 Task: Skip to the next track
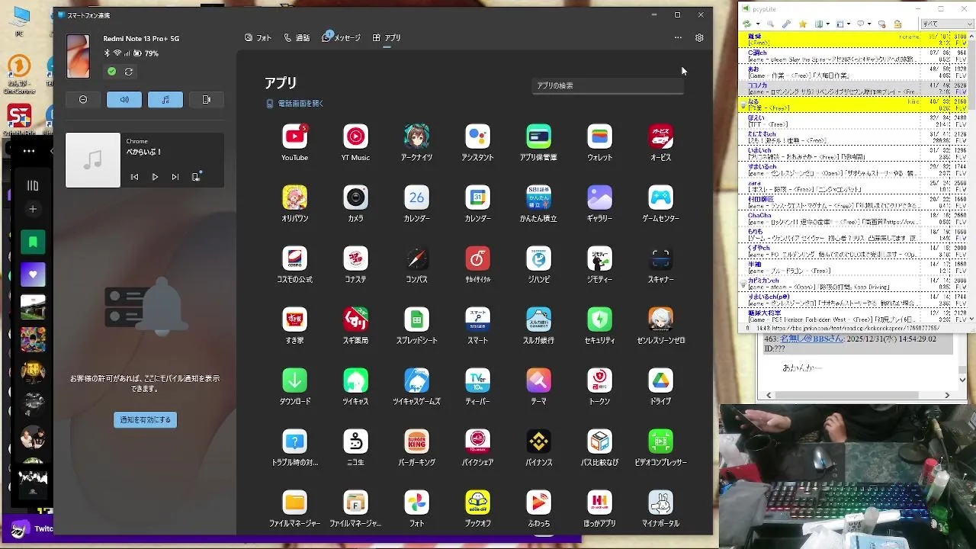175,177
